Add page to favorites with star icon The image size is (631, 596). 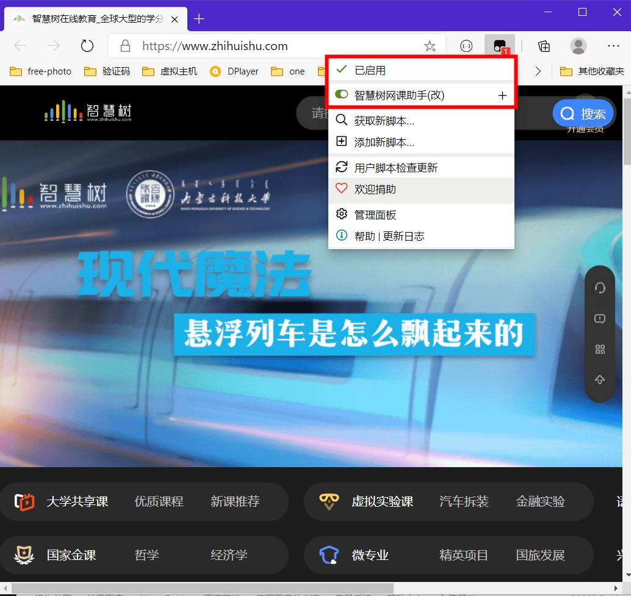click(x=430, y=46)
